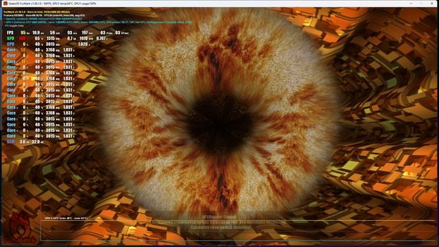Click the RAM total value 32.0
Viewport: 439px width, 247px height.
point(36,142)
